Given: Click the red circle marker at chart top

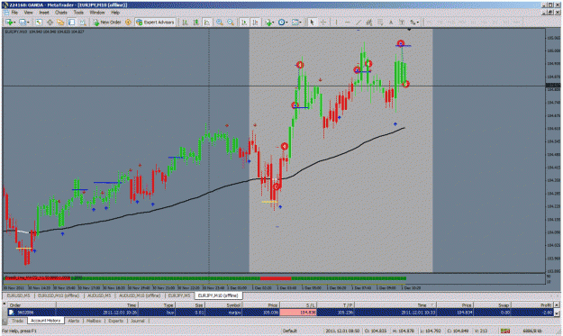Looking at the screenshot, I should pyautogui.click(x=401, y=43).
